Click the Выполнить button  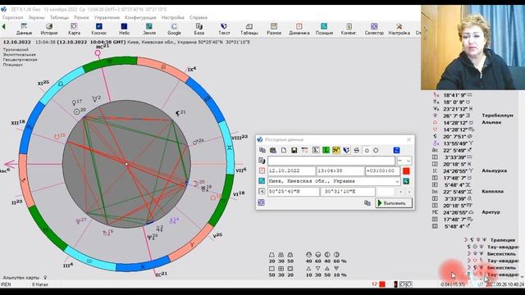pyautogui.click(x=394, y=203)
